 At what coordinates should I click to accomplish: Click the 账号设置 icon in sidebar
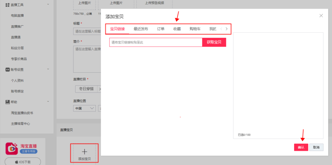pyautogui.click(x=8, y=70)
